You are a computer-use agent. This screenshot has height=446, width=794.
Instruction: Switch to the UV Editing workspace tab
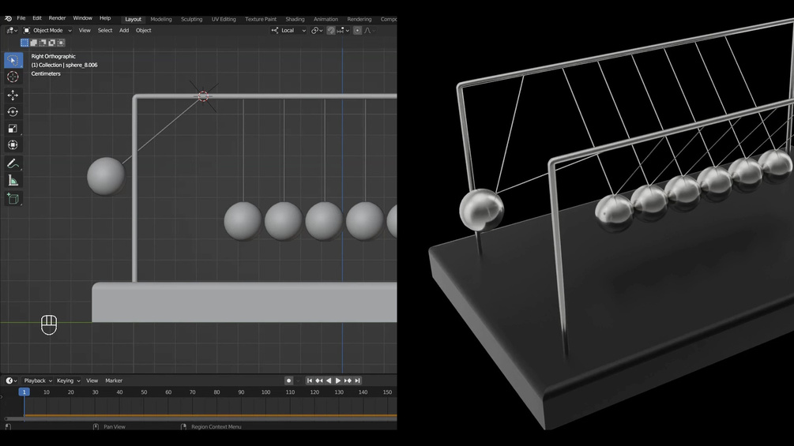pos(224,19)
